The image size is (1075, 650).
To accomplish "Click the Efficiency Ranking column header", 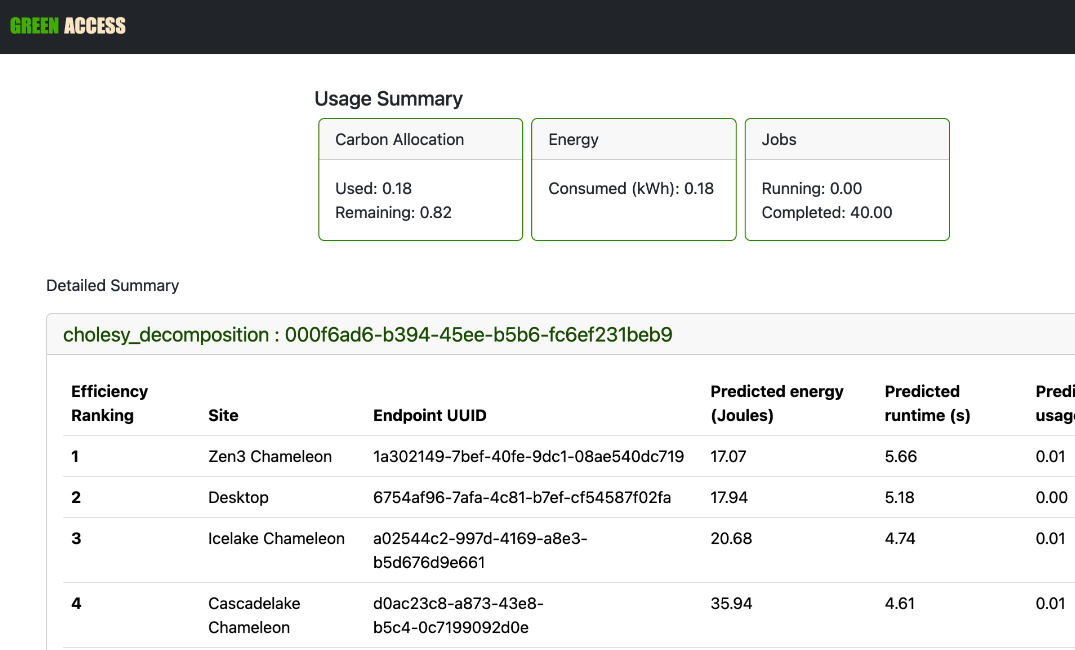I will click(x=109, y=403).
